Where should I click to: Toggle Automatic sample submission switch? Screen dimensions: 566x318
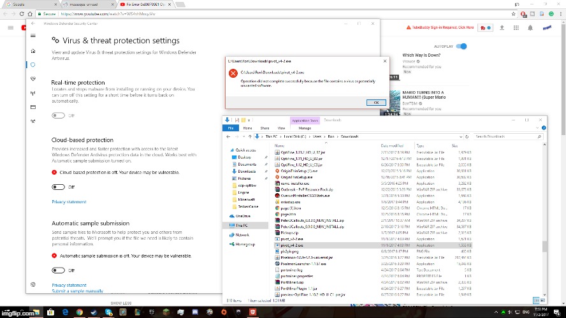coord(58,270)
